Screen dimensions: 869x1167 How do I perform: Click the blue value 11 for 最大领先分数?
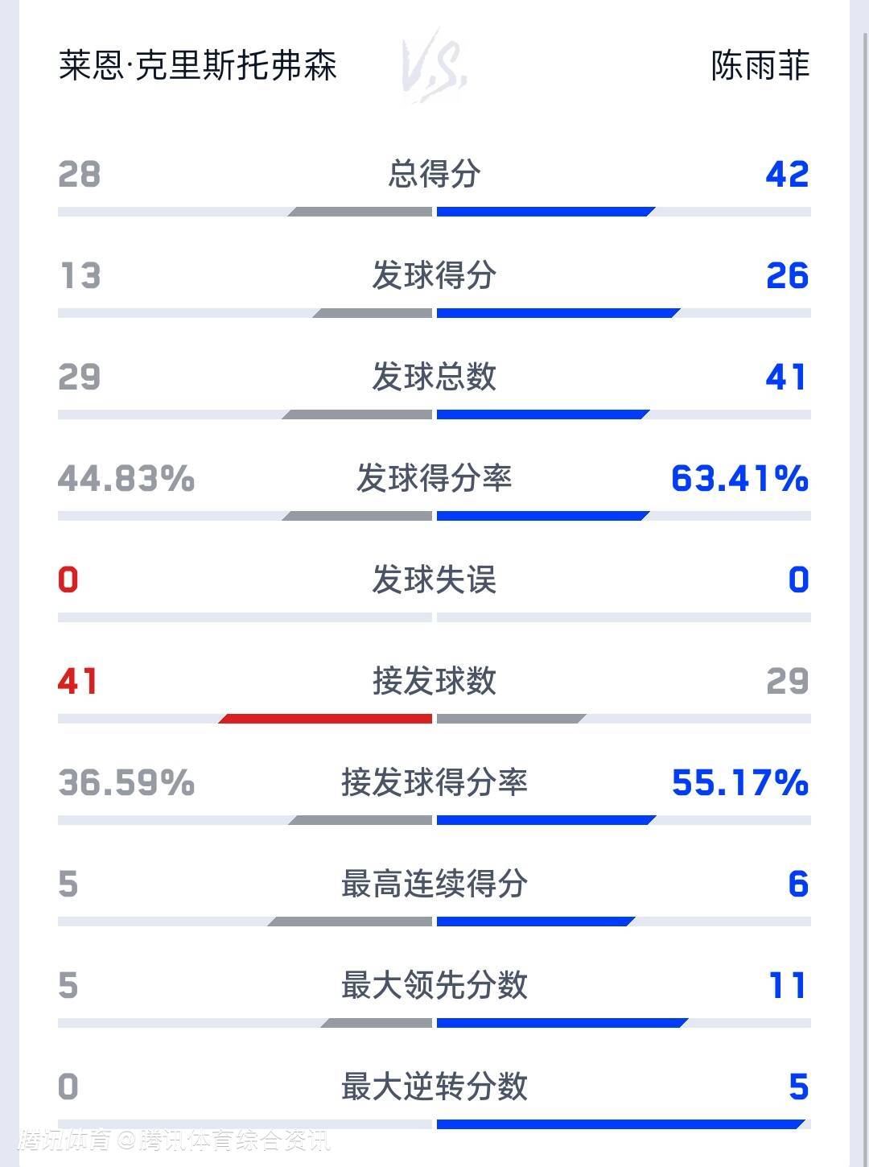pyautogui.click(x=787, y=985)
